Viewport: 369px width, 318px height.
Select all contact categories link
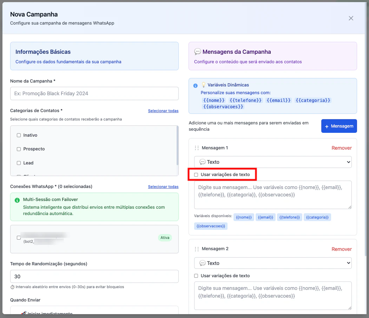pos(163,111)
